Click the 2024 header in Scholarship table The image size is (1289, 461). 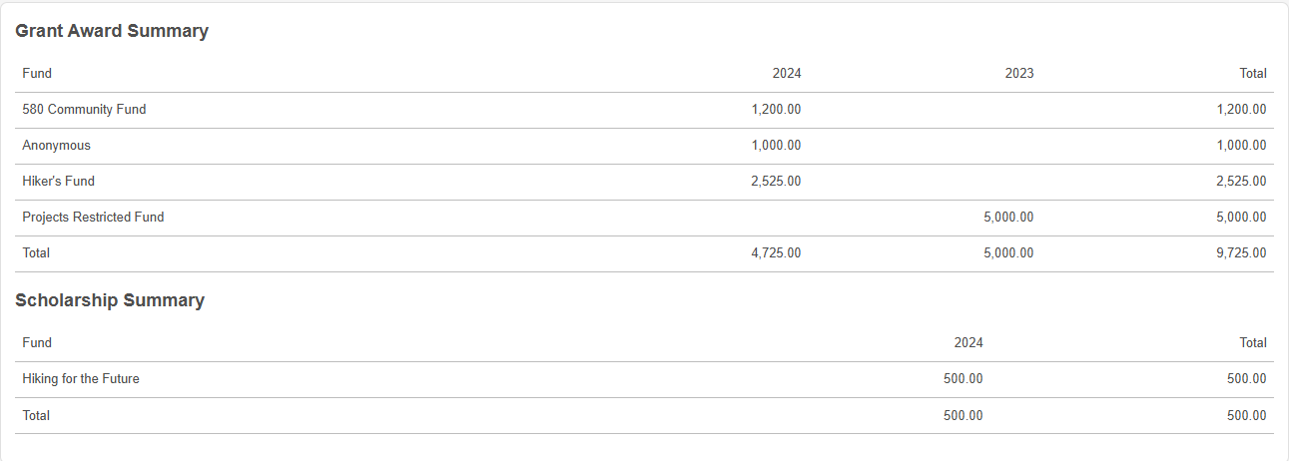point(968,343)
